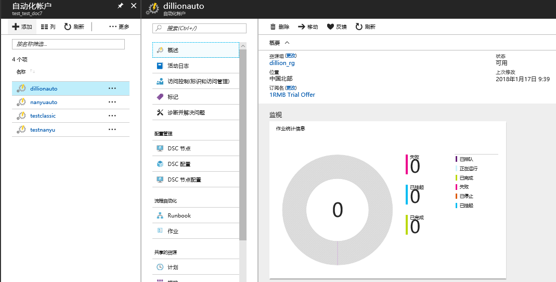Open context menu for nanyuauto row
The width and height of the screenshot is (556, 282).
click(112, 102)
